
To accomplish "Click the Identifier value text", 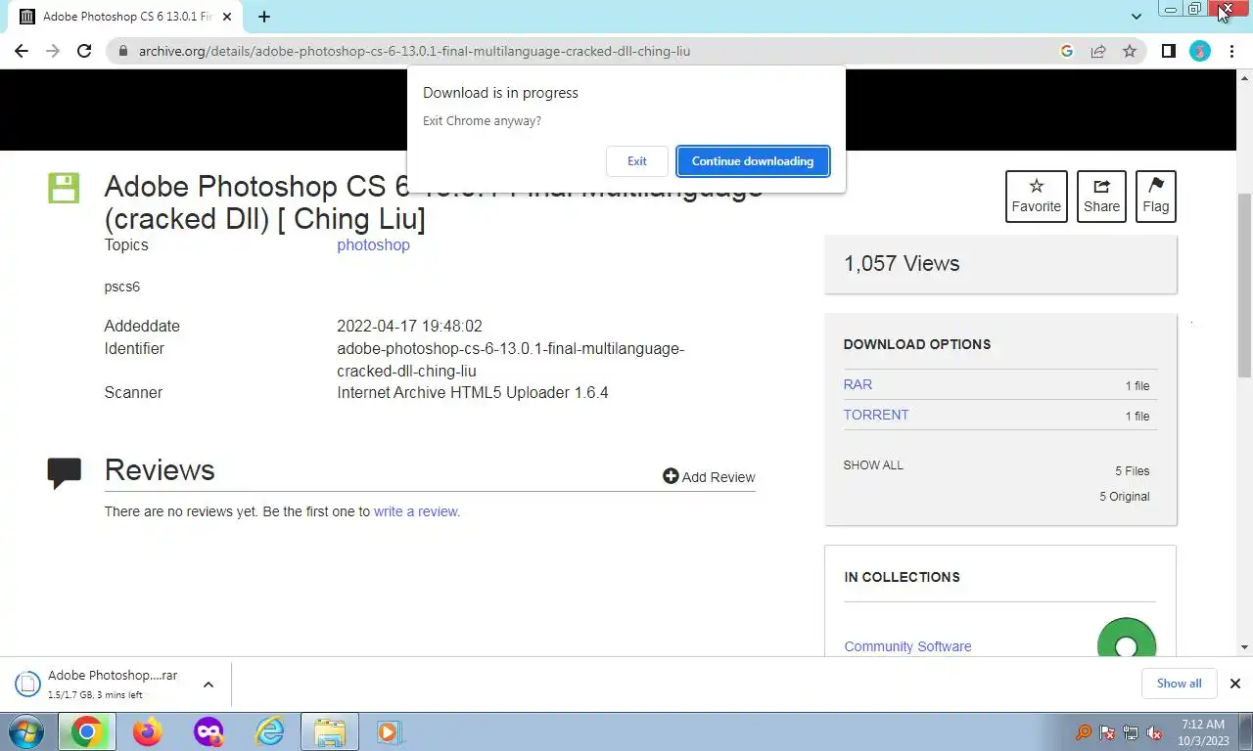I will point(510,360).
